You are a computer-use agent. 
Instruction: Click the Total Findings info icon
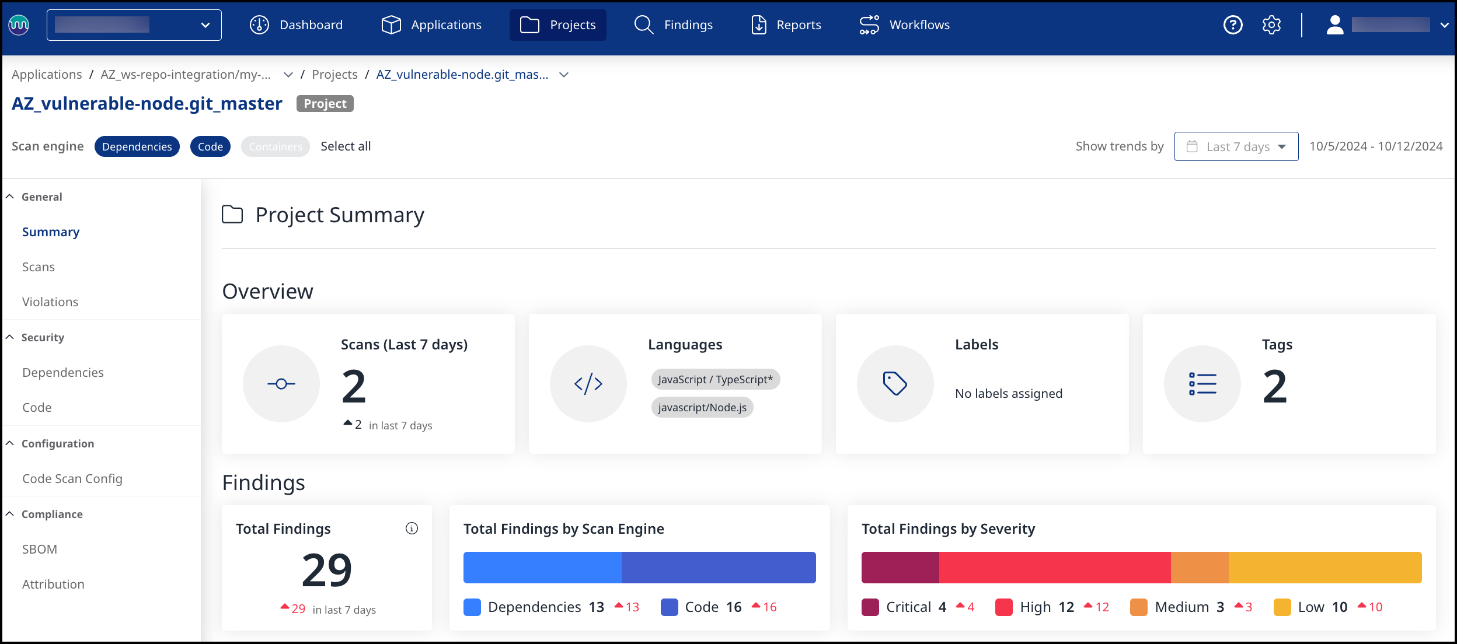[412, 528]
